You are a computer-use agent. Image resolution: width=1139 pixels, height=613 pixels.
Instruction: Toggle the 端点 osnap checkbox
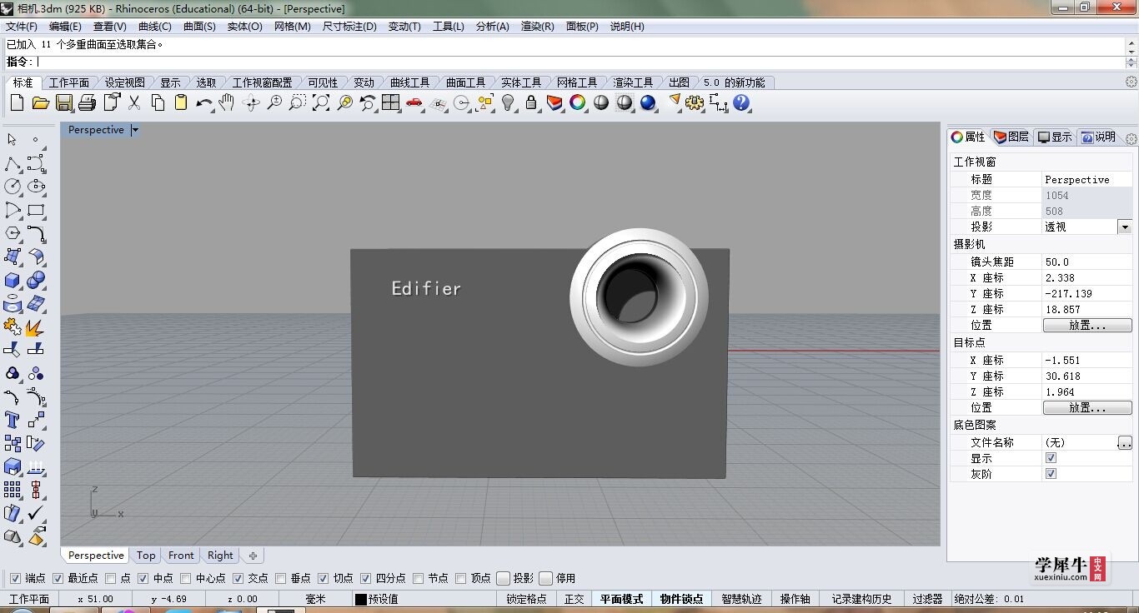click(15, 578)
